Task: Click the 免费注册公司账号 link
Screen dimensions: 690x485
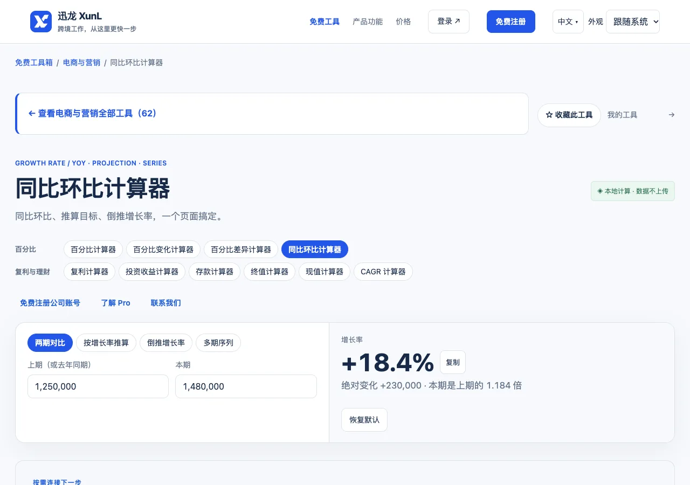Action: tap(50, 303)
